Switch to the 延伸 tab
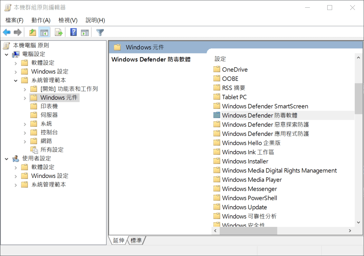 click(119, 240)
